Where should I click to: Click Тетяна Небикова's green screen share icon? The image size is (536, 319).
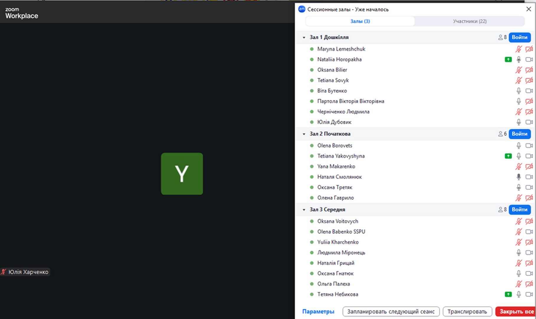tap(508, 294)
